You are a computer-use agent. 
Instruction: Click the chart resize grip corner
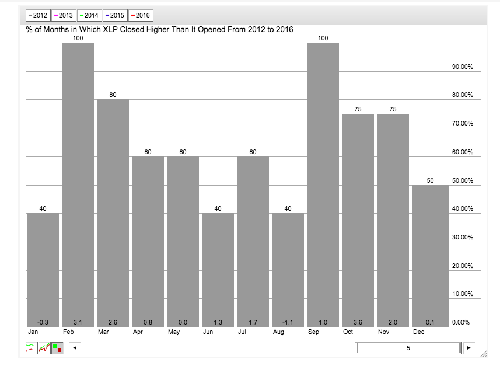484,354
